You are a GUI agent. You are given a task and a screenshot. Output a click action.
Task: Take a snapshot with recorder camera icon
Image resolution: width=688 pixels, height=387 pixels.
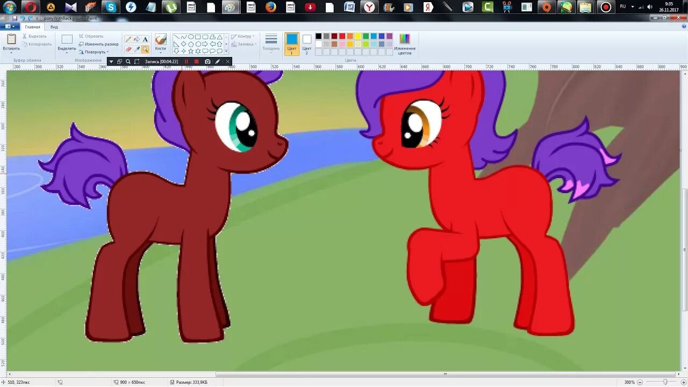coord(207,62)
